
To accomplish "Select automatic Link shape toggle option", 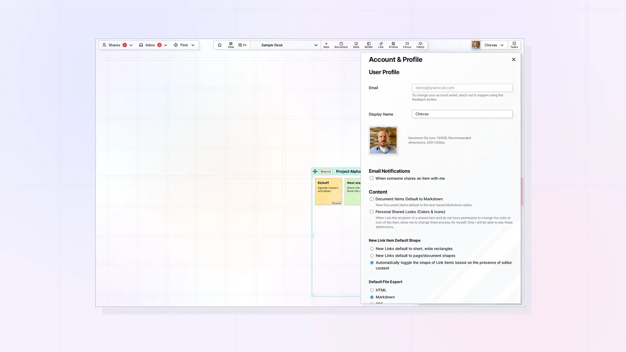I will [372, 263].
